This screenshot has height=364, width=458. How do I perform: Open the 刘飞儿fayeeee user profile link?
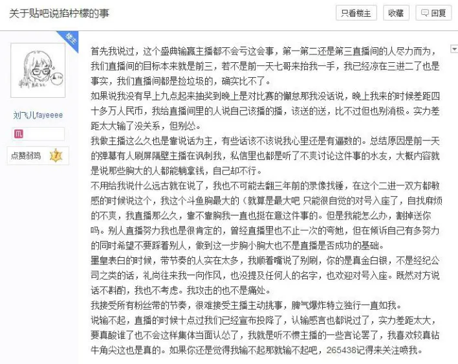click(x=38, y=115)
